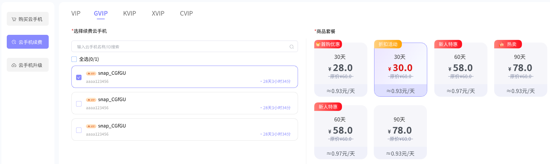Image resolution: width=550 pixels, height=164 pixels.
Task: Go to 云手机升级 section
Action: pos(28,65)
